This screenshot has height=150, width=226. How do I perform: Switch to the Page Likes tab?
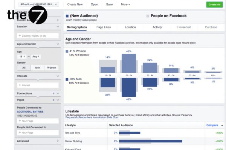tap(104, 27)
